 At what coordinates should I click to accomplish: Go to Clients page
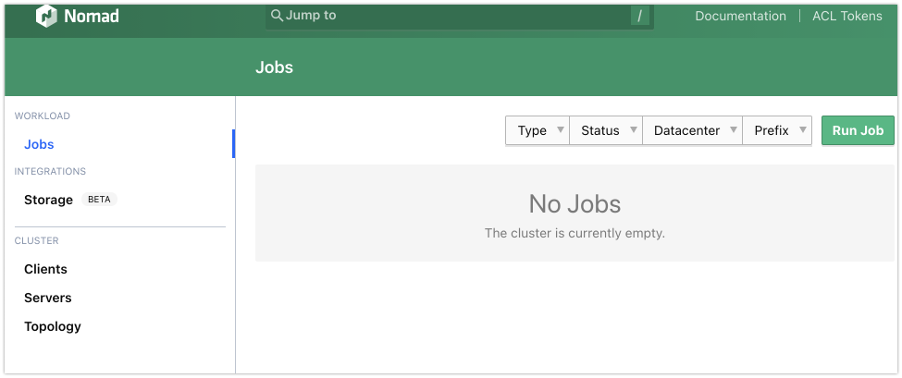click(x=45, y=269)
